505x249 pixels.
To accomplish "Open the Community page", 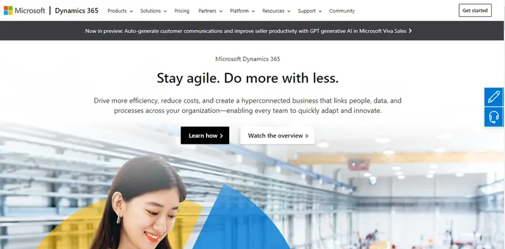I will coord(342,11).
